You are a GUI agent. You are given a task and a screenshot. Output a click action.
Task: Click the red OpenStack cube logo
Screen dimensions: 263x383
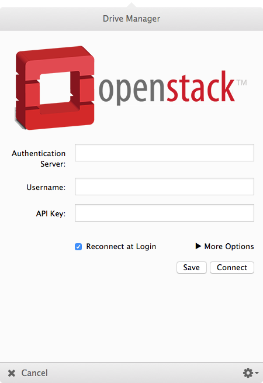pos(55,88)
